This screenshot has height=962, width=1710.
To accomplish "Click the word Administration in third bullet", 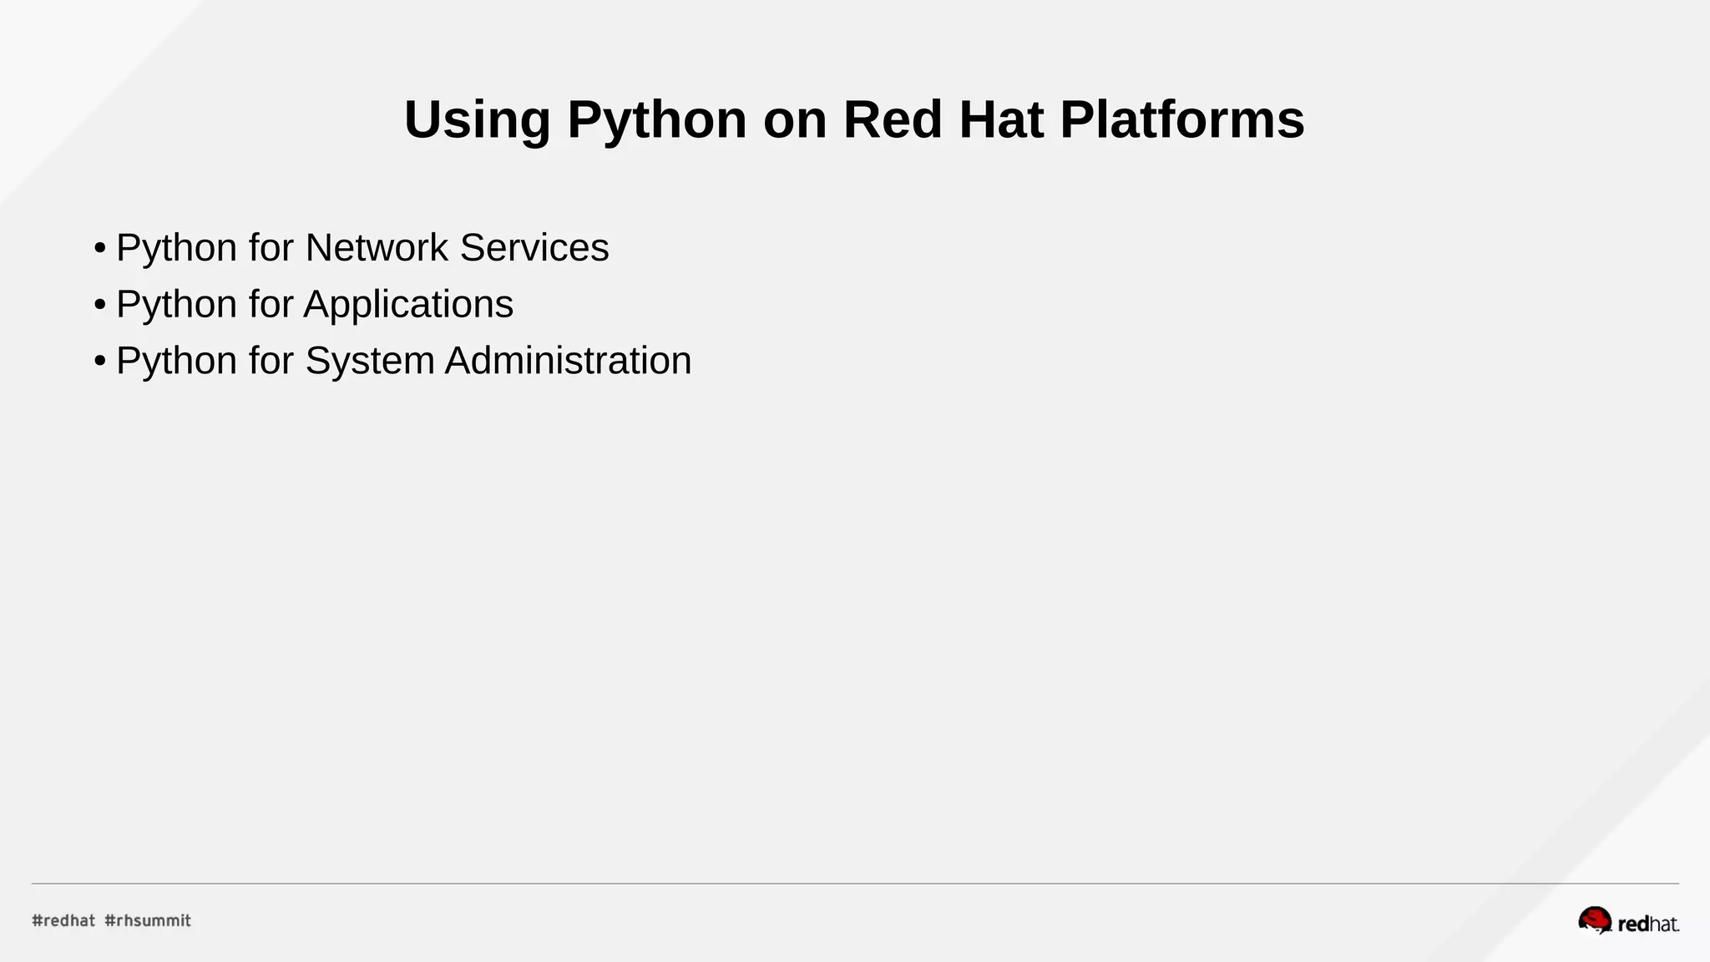I will pyautogui.click(x=568, y=361).
